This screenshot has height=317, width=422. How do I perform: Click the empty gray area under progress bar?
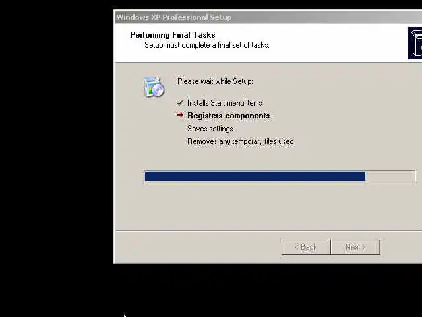pyautogui.click(x=268, y=206)
